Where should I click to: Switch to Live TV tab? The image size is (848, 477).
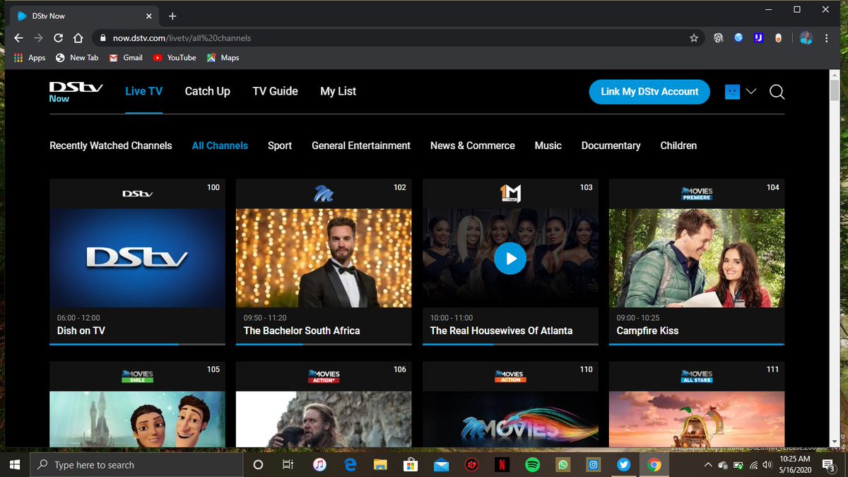143,91
